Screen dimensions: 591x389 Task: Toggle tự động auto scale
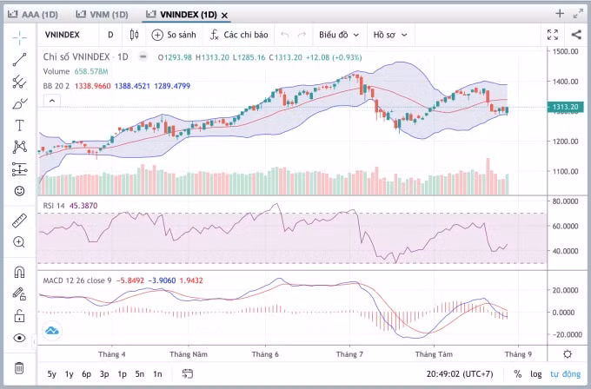point(566,374)
